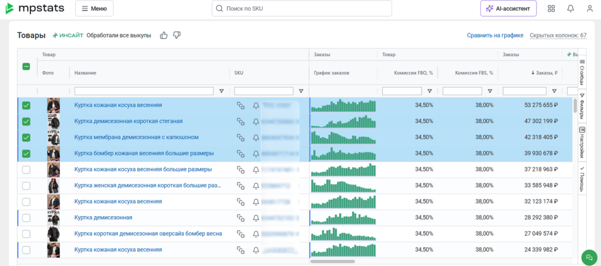Click the 53 275 655 ₽ cell
Screen dimensions: 601x266
tap(541, 105)
